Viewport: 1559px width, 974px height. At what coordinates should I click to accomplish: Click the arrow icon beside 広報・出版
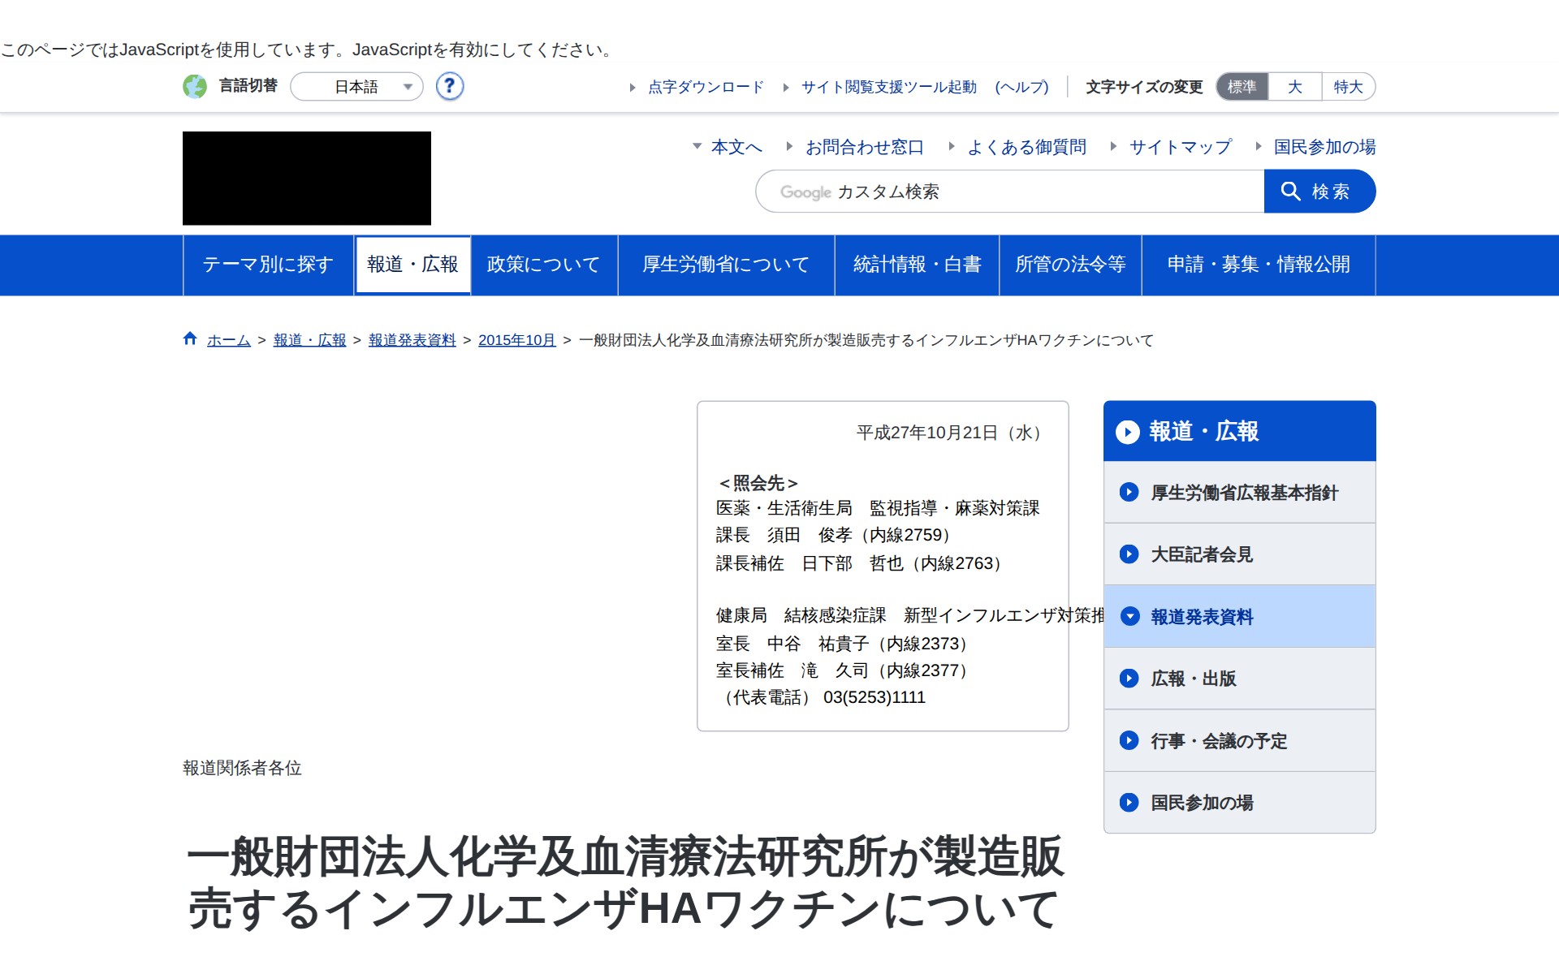[1129, 679]
